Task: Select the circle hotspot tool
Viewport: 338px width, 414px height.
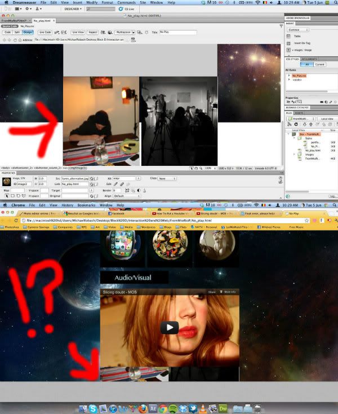Action: [x=18, y=196]
